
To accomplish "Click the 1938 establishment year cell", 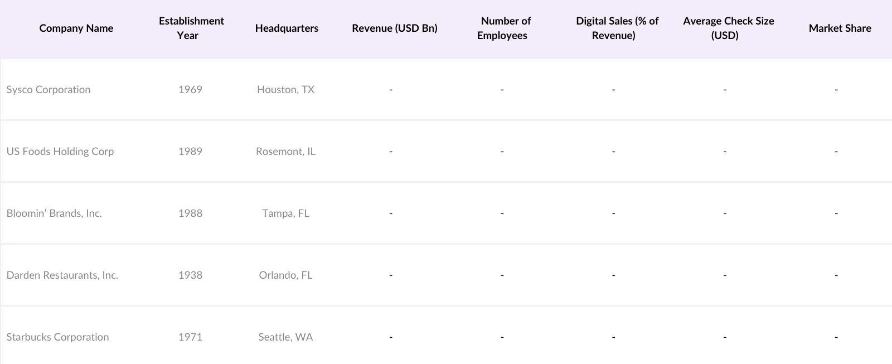I will [x=190, y=275].
